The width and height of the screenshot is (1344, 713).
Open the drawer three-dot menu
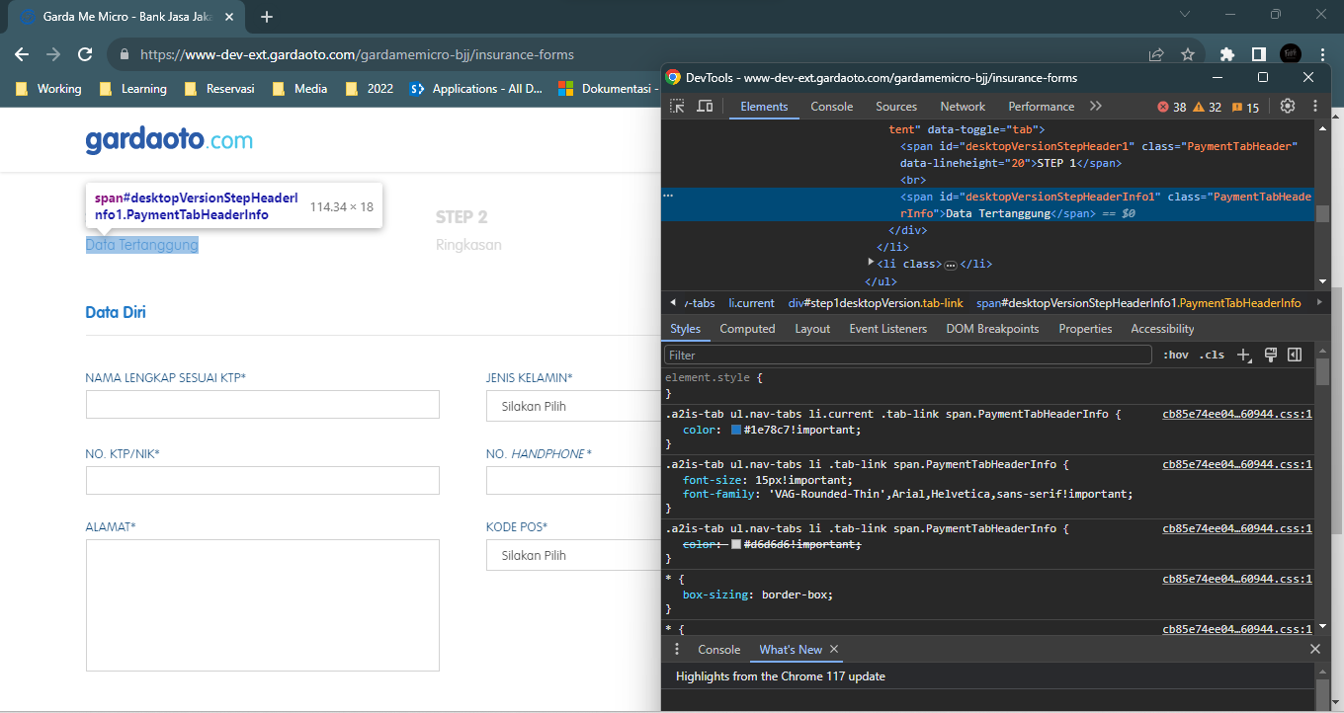click(x=677, y=650)
